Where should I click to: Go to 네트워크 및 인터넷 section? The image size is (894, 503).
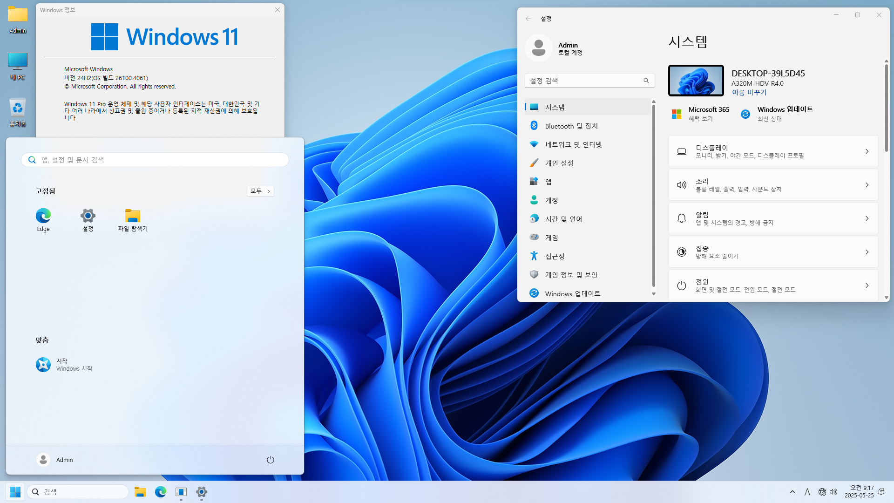click(573, 144)
